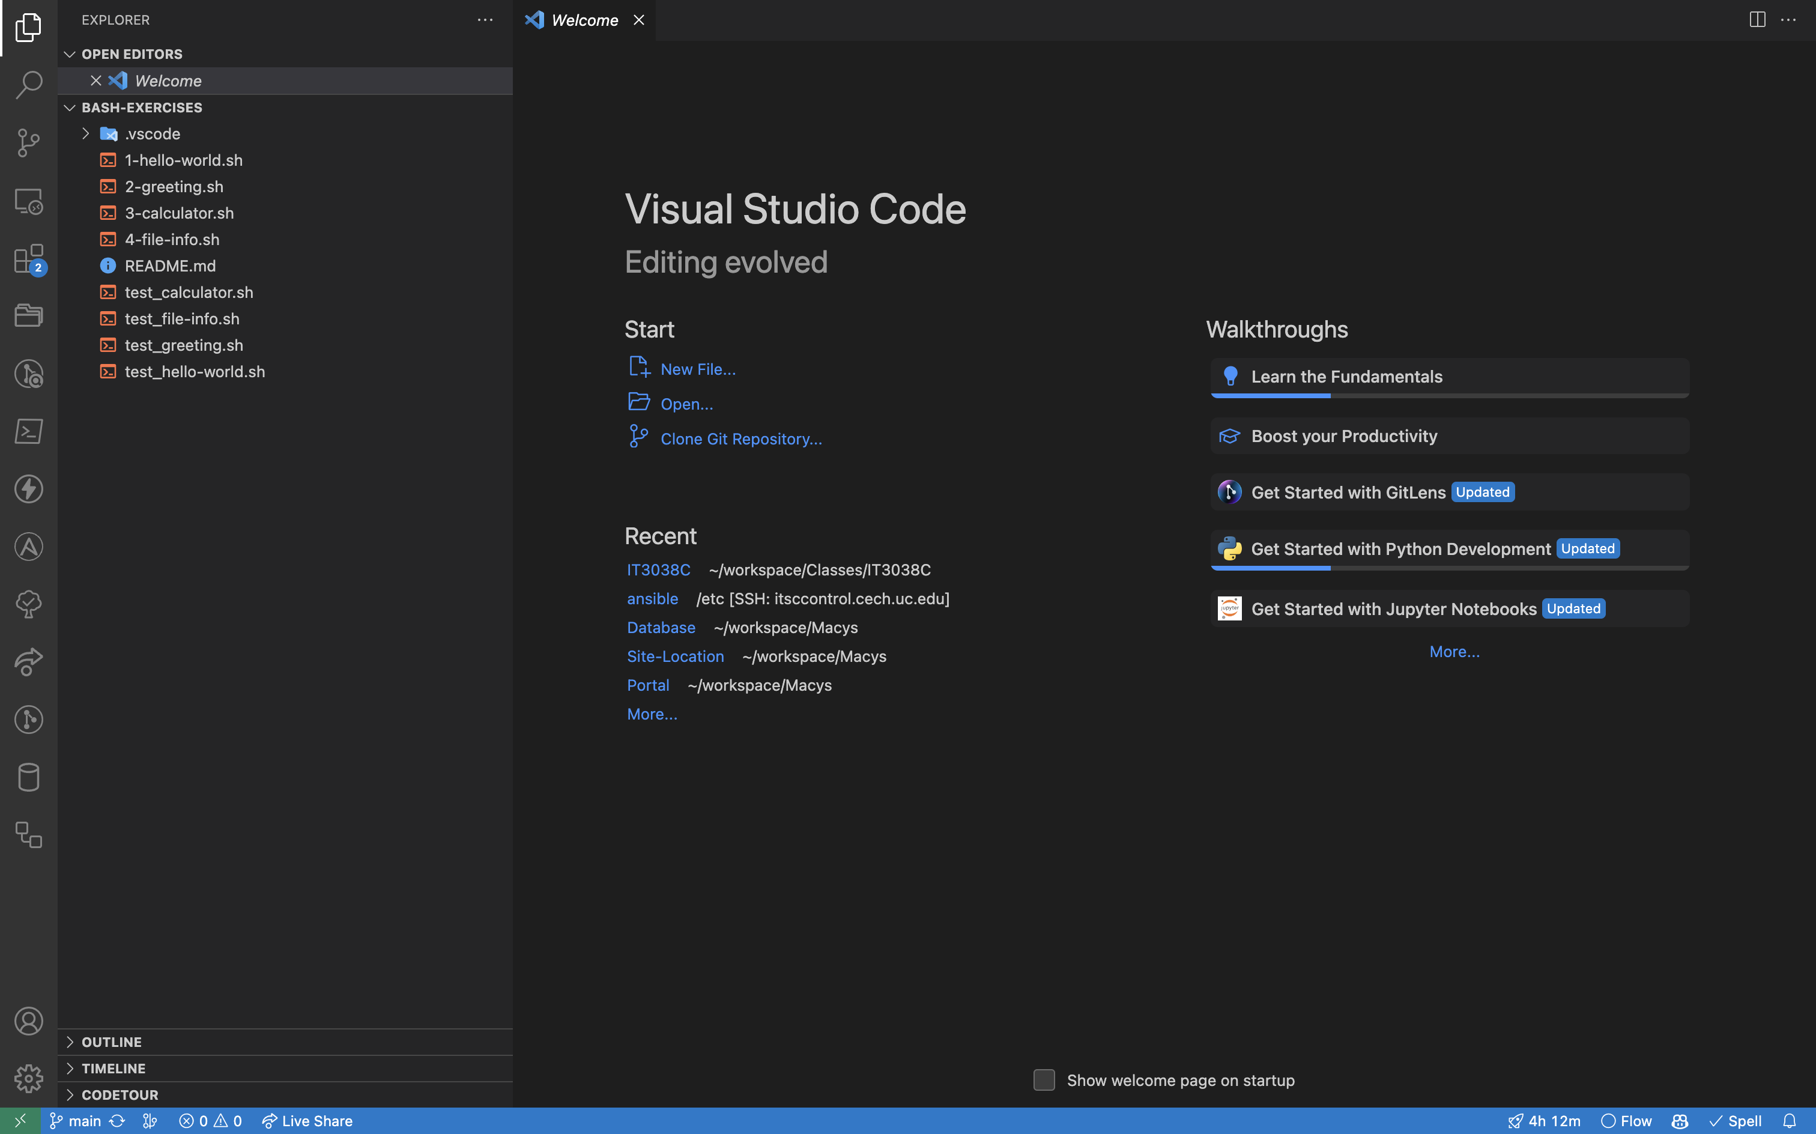1816x1134 pixels.
Task: Open Get Started with Python Development walkthrough
Action: click(x=1449, y=550)
